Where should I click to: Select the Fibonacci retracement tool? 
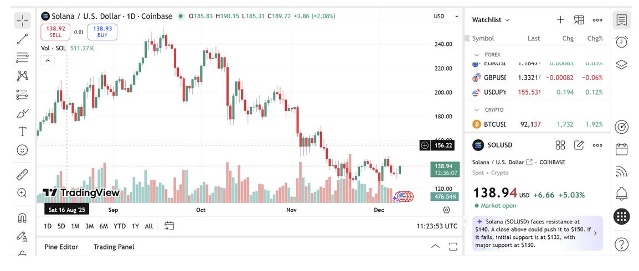tap(22, 58)
